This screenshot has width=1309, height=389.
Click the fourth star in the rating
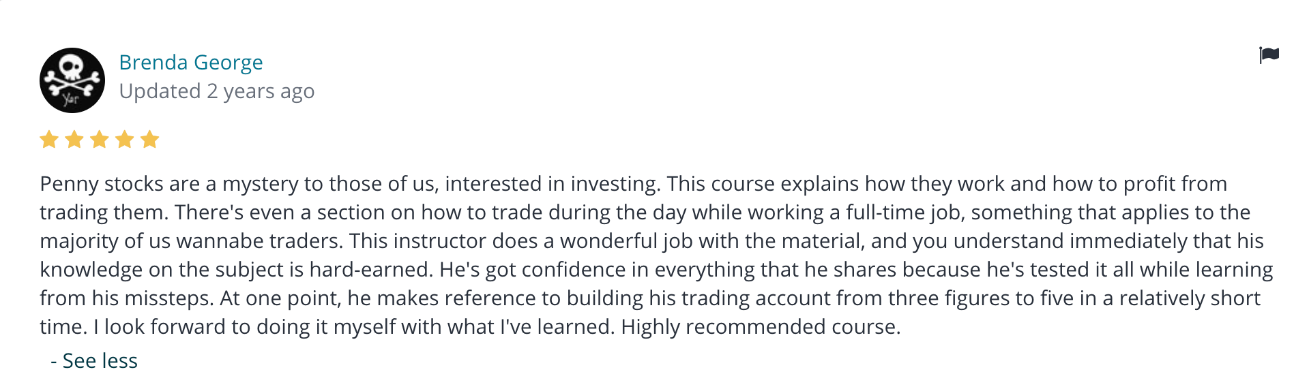[x=125, y=140]
